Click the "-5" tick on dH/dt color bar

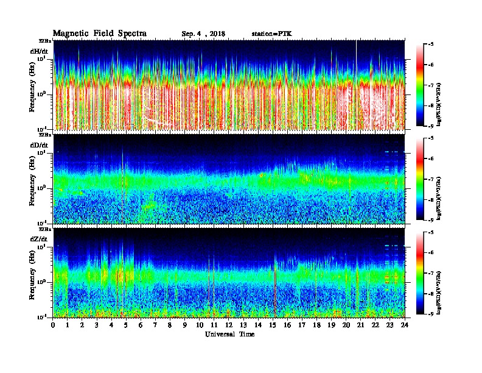(431, 44)
